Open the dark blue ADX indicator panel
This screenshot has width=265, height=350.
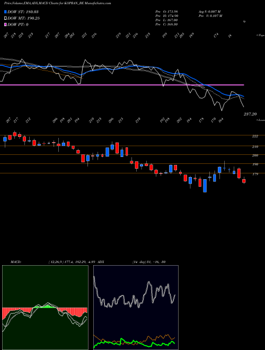coord(136,308)
